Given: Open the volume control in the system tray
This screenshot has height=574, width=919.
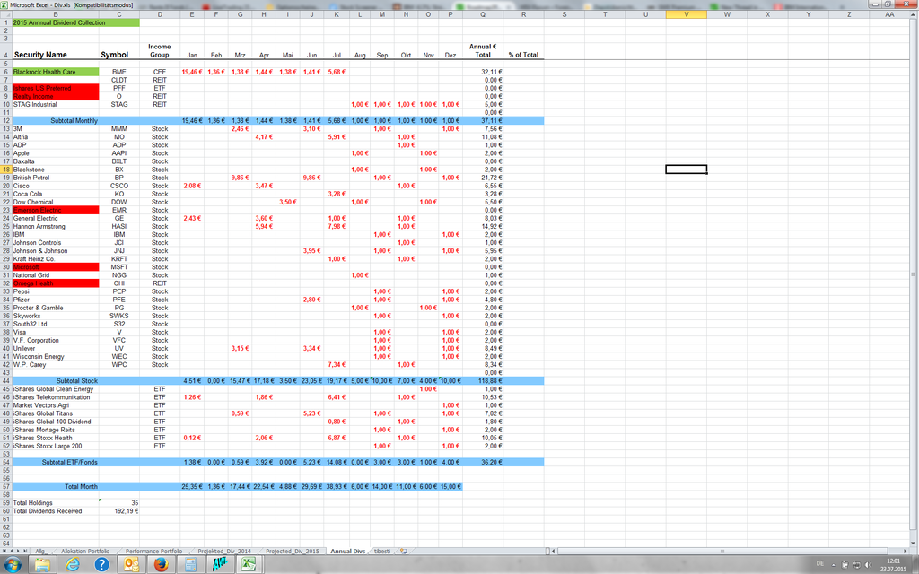Looking at the screenshot, I should (868, 565).
